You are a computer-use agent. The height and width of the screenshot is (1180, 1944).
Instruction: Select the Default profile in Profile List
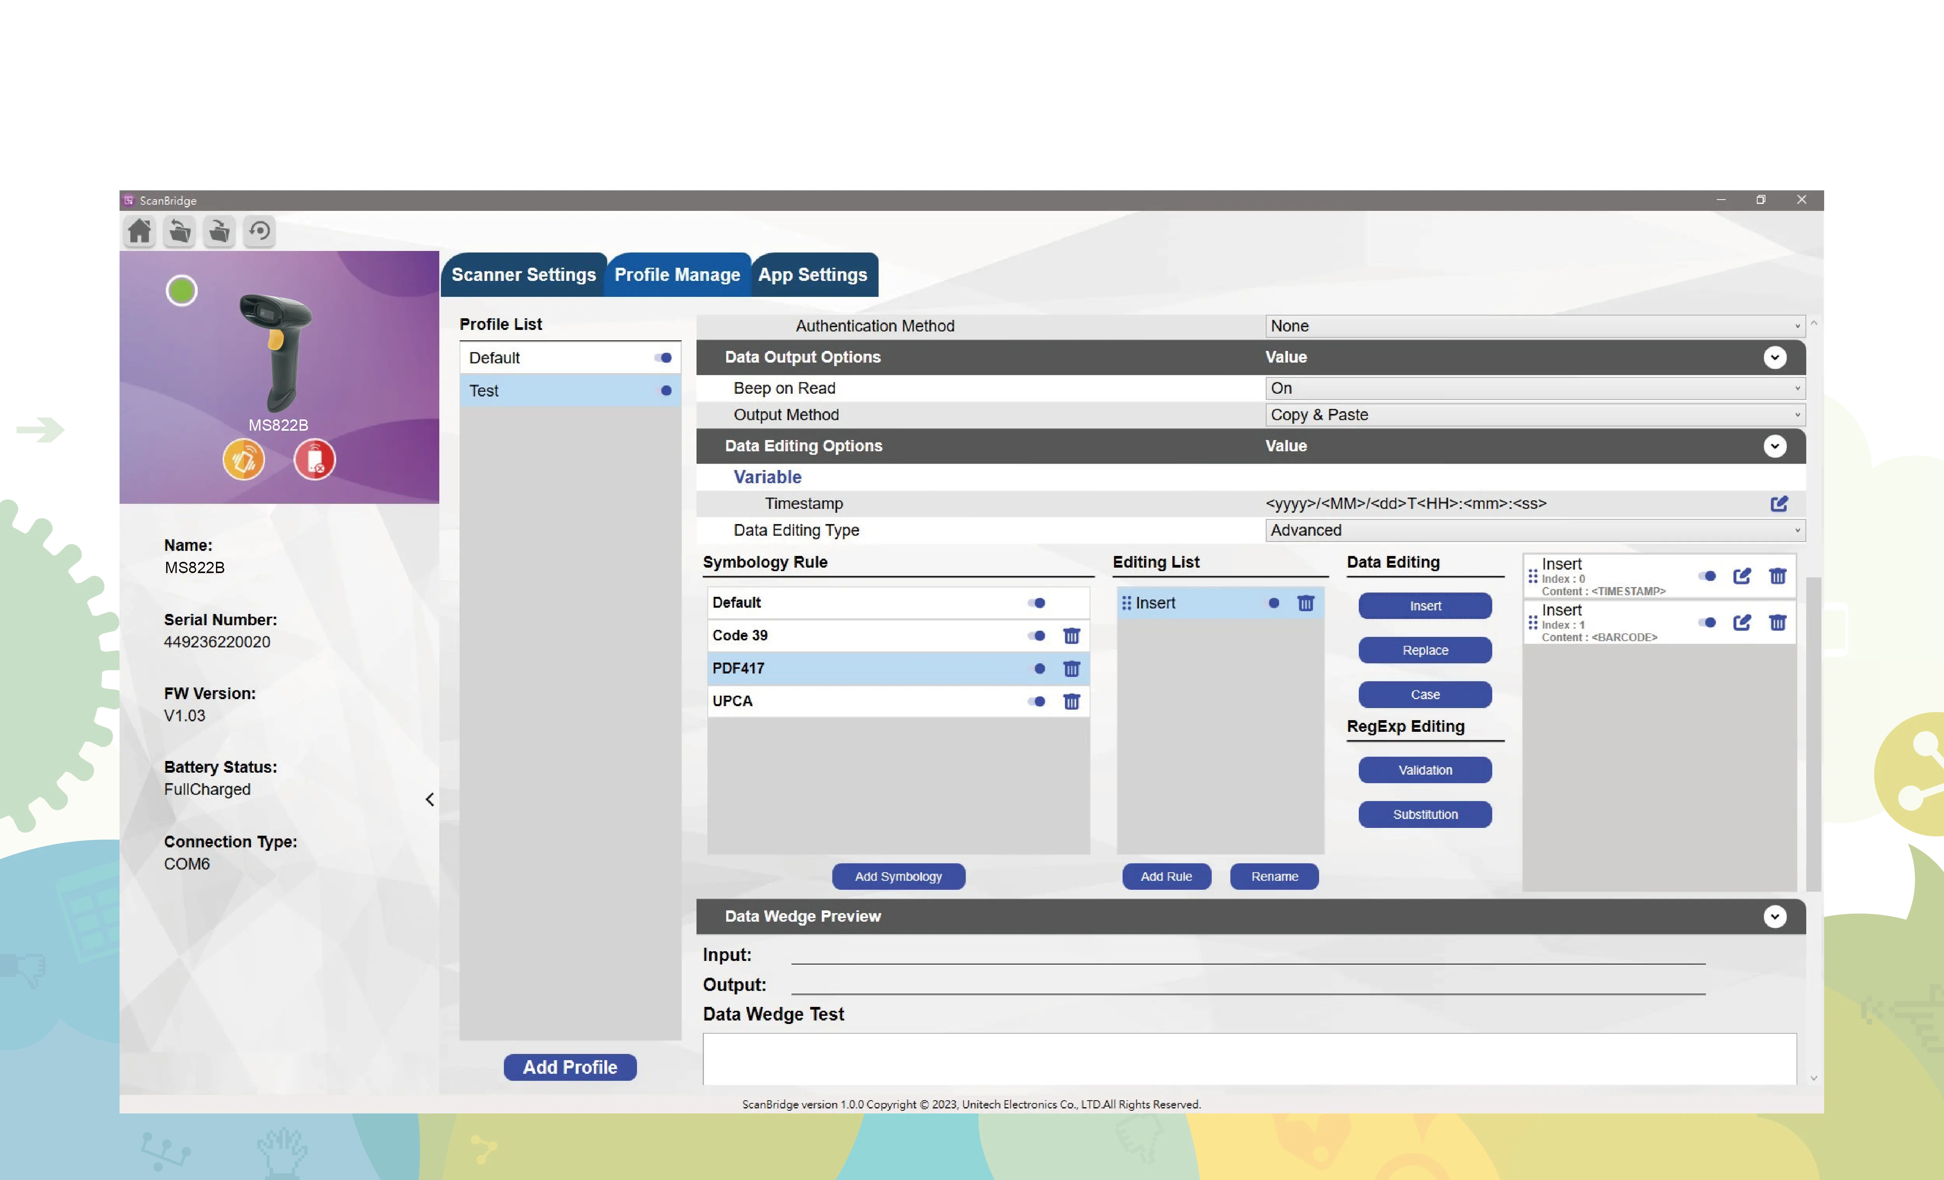click(x=570, y=358)
